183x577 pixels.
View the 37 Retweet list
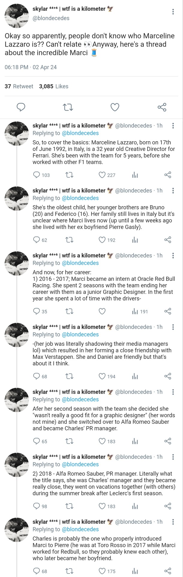point(19,86)
